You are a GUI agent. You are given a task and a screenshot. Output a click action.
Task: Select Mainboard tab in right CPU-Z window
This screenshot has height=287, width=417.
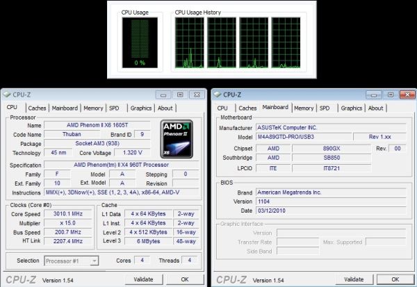[275, 107]
